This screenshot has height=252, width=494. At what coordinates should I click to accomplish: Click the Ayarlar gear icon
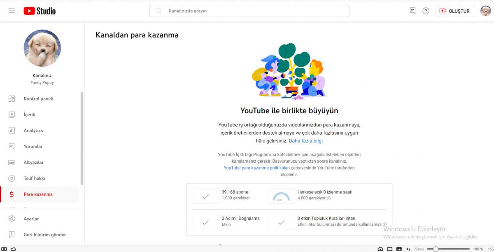click(x=12, y=219)
